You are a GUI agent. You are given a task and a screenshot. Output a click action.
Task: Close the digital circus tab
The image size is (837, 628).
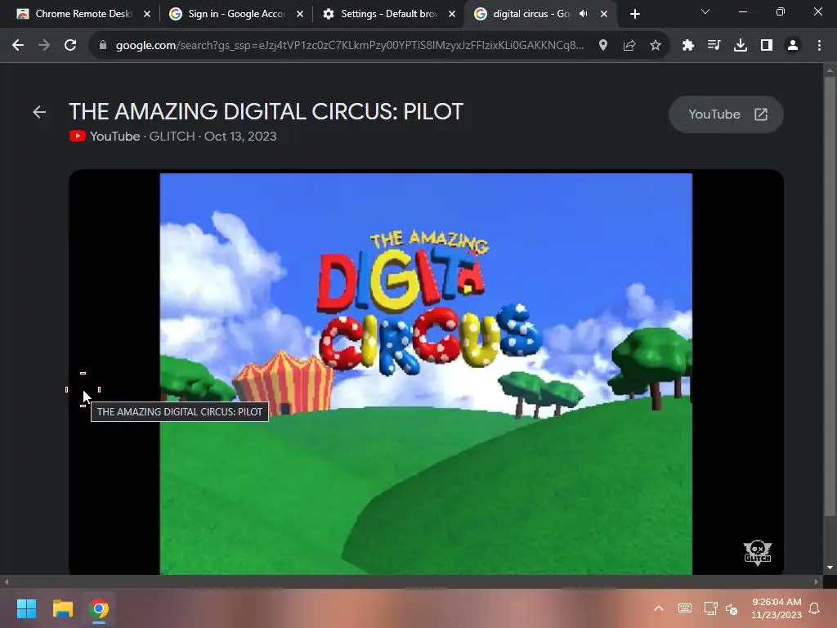pyautogui.click(x=604, y=14)
